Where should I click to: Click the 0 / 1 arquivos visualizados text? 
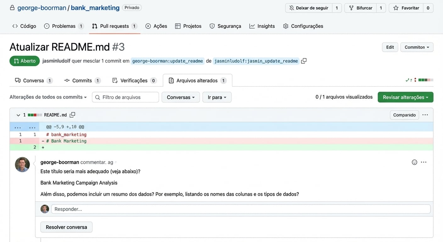click(344, 97)
